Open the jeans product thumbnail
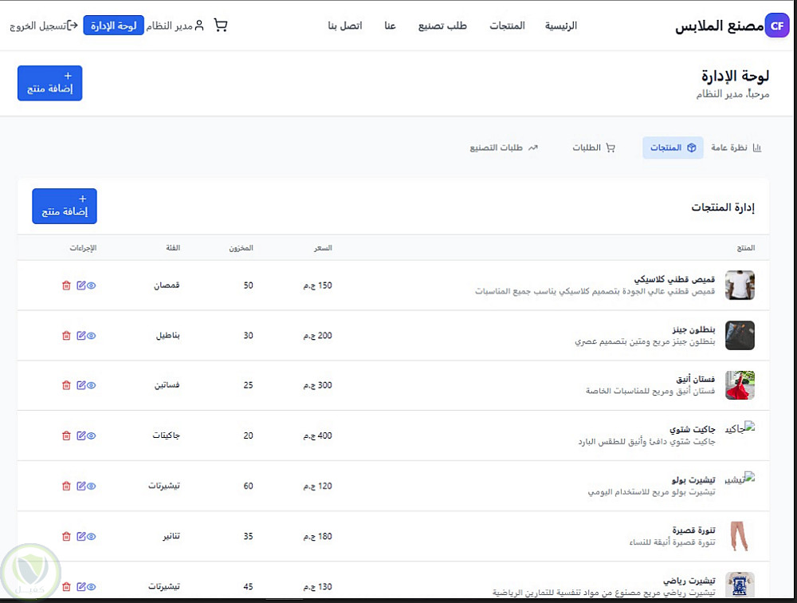Screen dimensions: 797x603 click(740, 335)
